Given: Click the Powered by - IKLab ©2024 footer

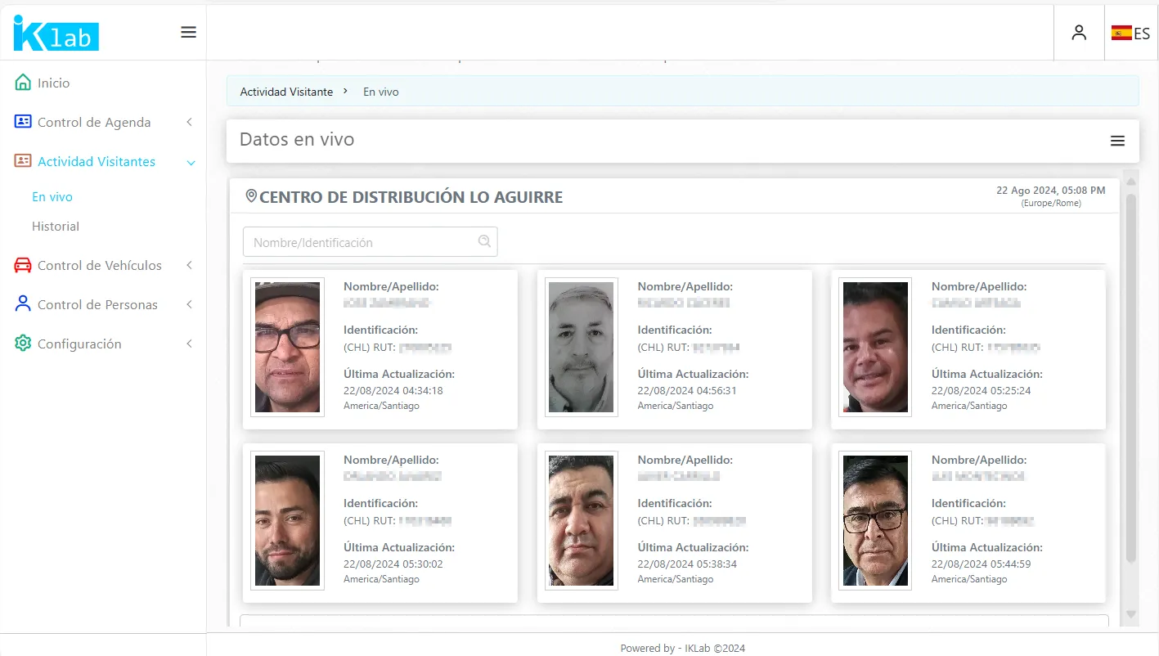Looking at the screenshot, I should (683, 648).
